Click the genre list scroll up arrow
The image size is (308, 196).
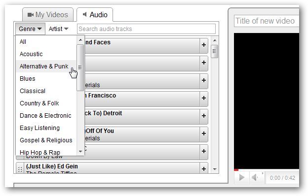[80, 40]
